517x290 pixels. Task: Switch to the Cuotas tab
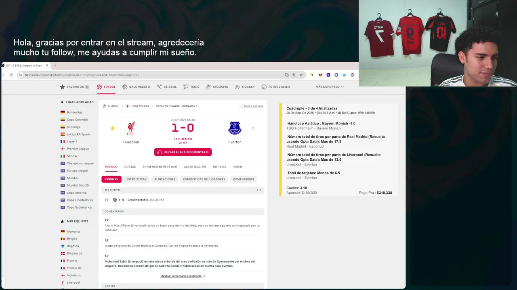130,167
